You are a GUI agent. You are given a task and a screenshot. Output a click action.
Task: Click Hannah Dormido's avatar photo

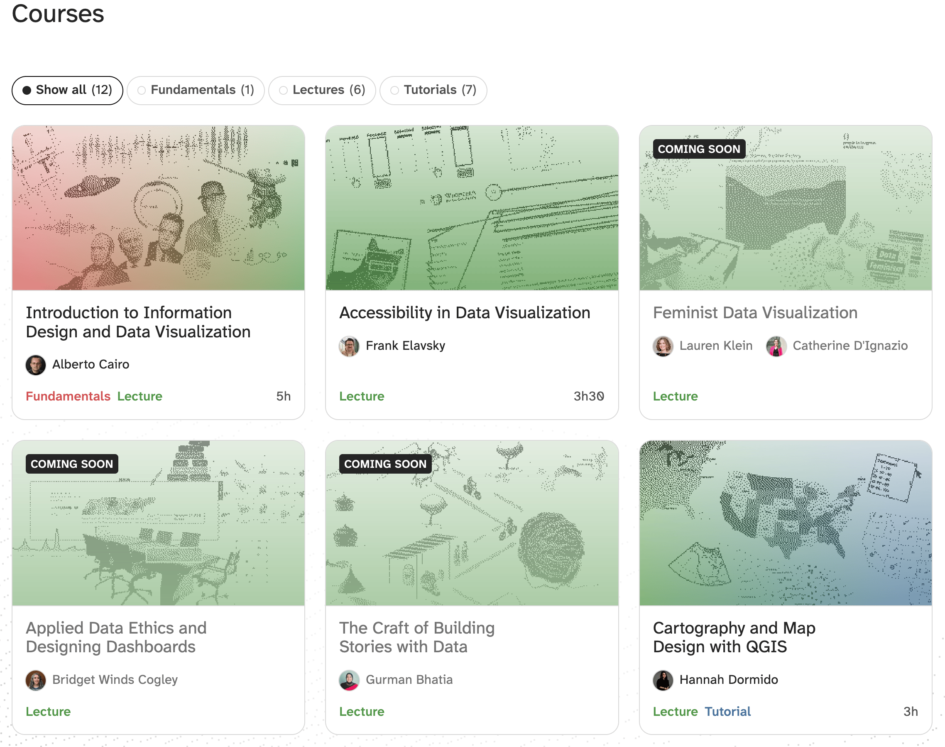click(x=663, y=681)
